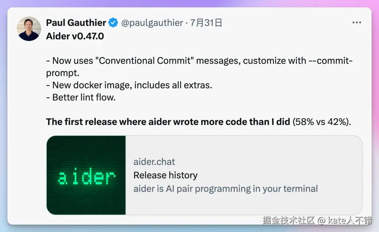This screenshot has width=379, height=232.
Task: Click the Better lint flow line
Action: (81, 97)
